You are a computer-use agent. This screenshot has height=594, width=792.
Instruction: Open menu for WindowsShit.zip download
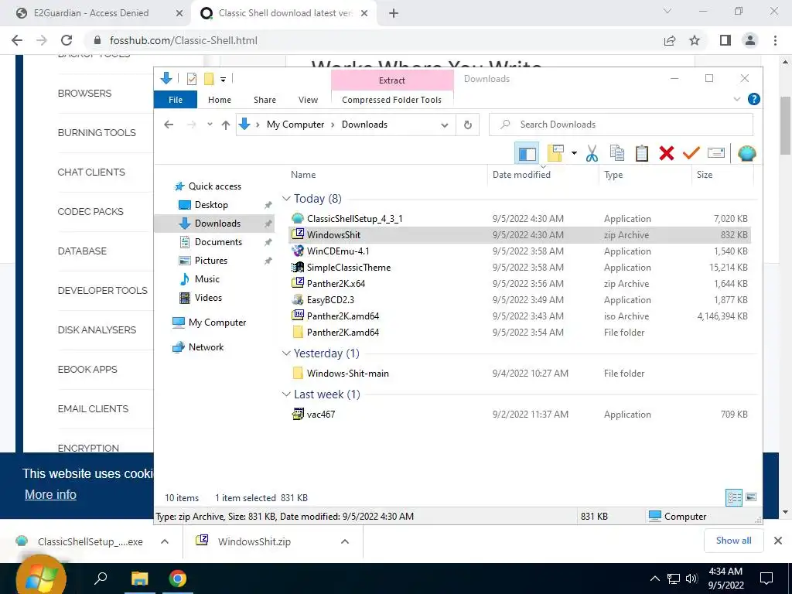click(345, 542)
